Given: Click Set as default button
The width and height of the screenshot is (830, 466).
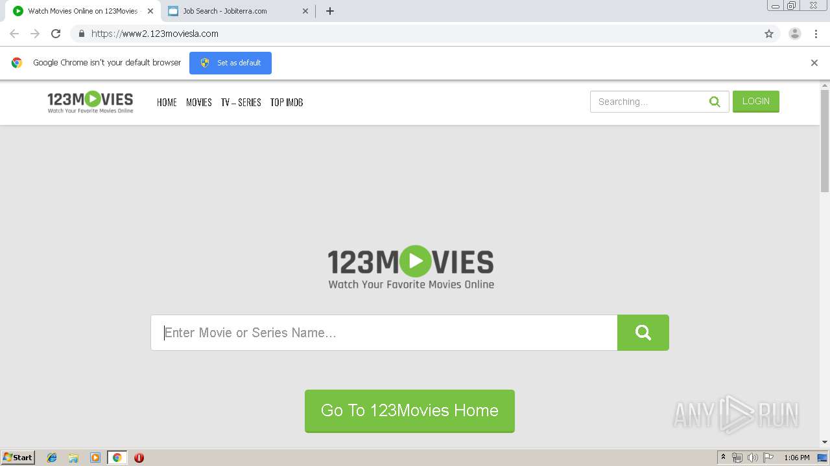Looking at the screenshot, I should click(x=230, y=63).
